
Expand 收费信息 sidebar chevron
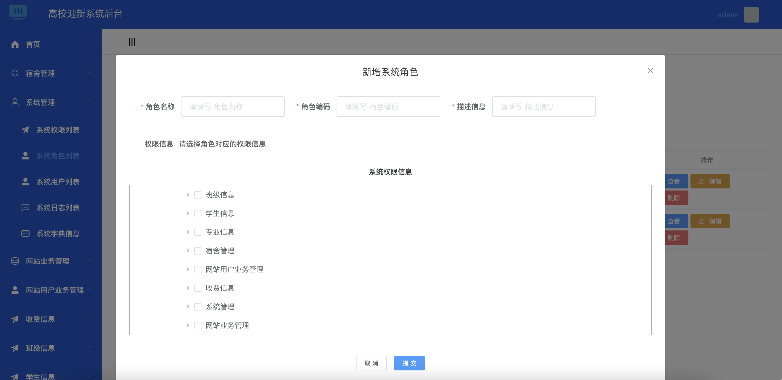[89, 318]
